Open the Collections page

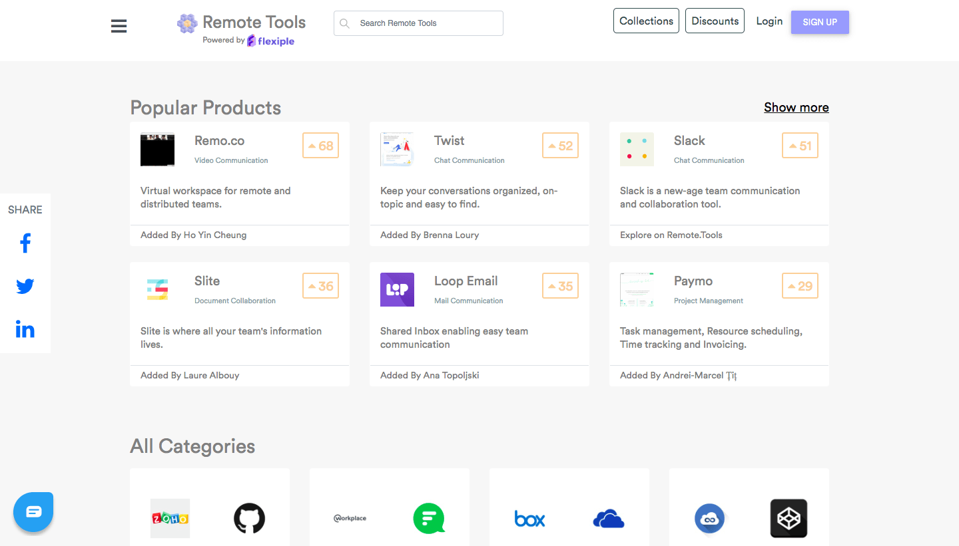[646, 21]
